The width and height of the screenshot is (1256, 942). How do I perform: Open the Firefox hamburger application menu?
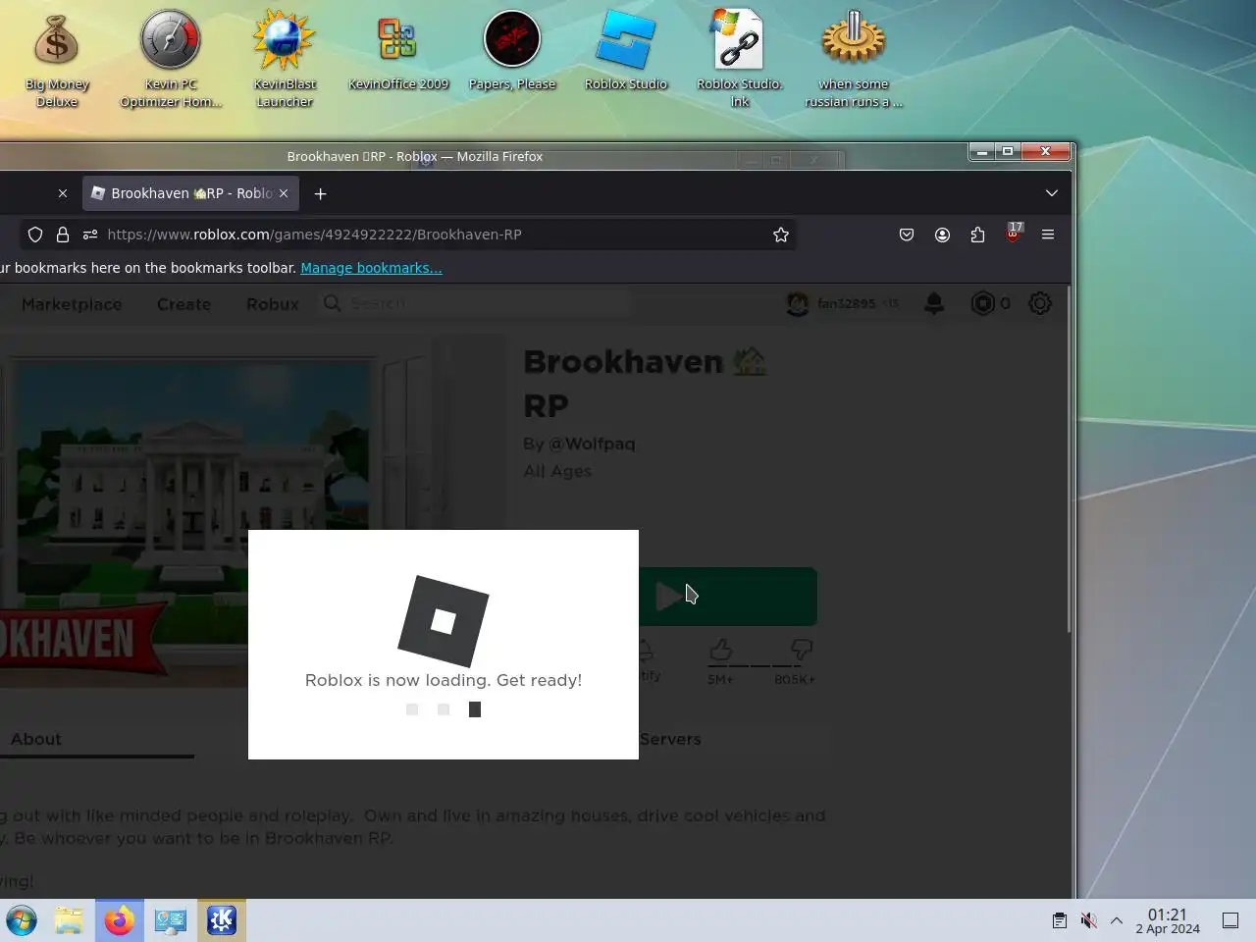1048,235
